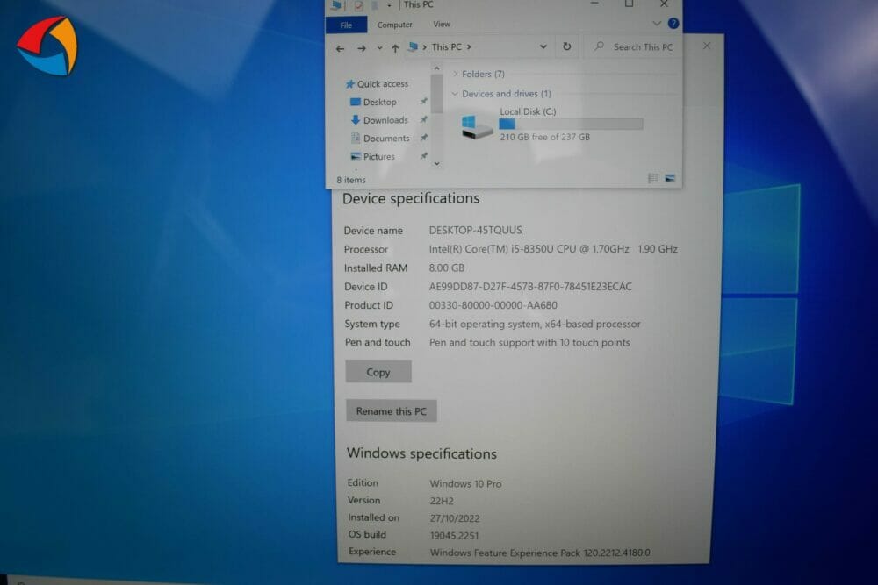Go up one level with the up arrow
The width and height of the screenshot is (878, 585).
click(395, 48)
